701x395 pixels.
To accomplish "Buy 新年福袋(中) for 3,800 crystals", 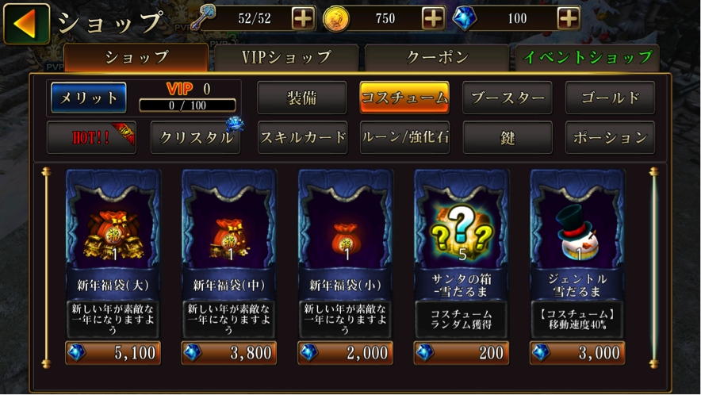I will (229, 353).
